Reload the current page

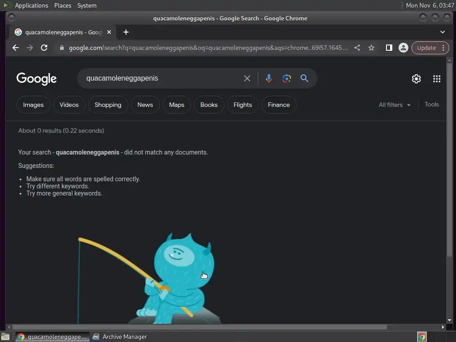44,48
